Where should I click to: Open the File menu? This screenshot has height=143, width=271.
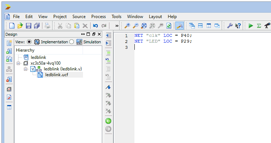click(16, 17)
